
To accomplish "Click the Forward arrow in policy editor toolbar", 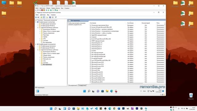I will pyautogui.click(x=38, y=17).
